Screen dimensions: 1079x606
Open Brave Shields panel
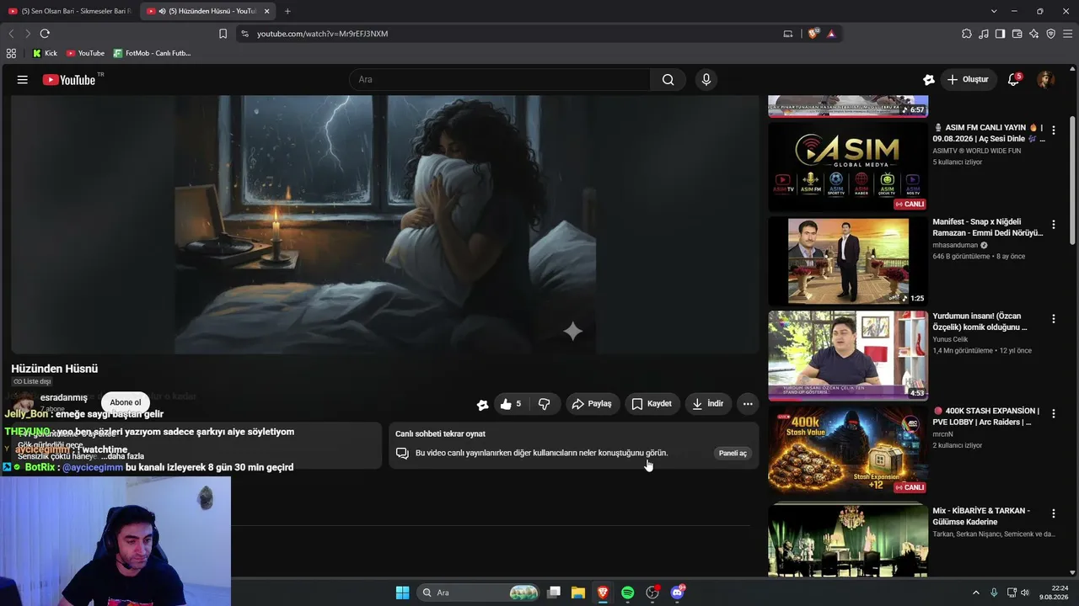click(813, 34)
